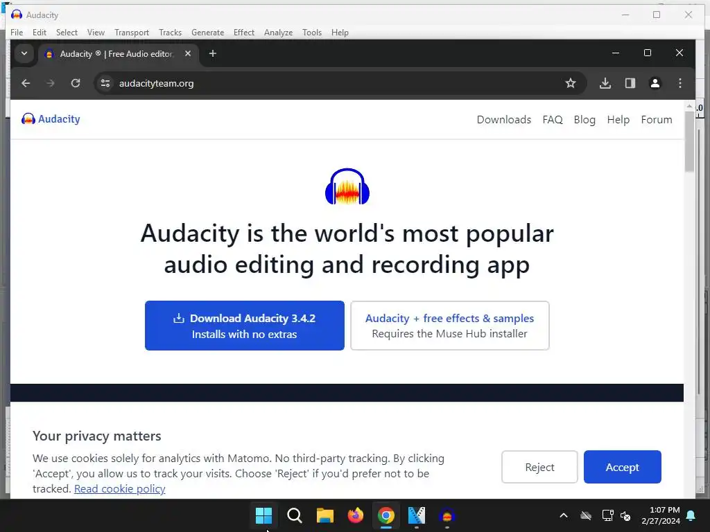Viewport: 710px width, 532px height.
Task: Close the Audacity browser tab
Action: point(188,53)
